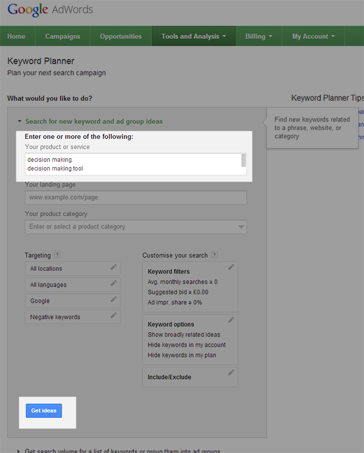Click 'Show broadly related ideas' text

click(x=184, y=335)
